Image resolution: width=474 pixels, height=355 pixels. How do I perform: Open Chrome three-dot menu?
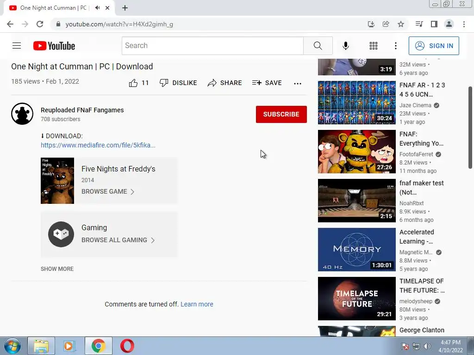pos(464,24)
